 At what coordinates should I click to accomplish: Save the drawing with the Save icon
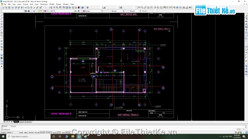(9, 7)
